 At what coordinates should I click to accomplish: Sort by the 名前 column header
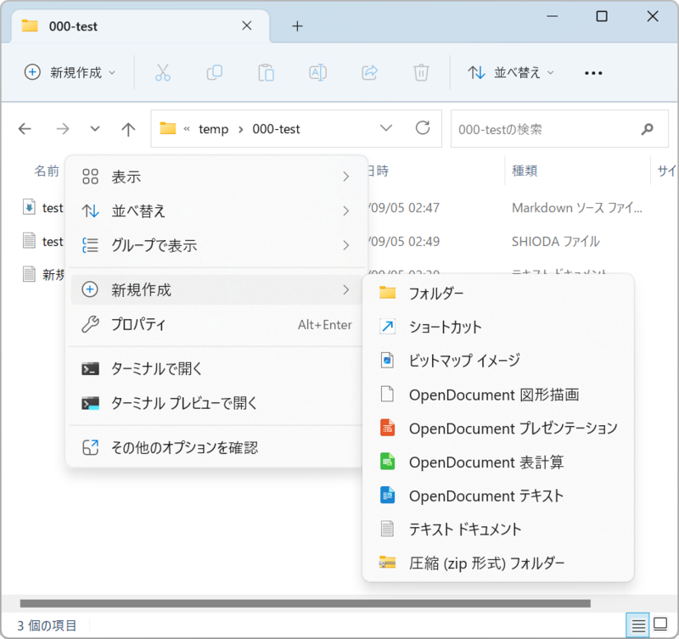point(47,171)
